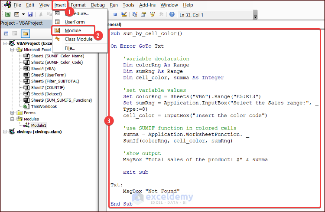This screenshot has height=212, width=325.
Task: Collapse the VBAProject tree node
Action: [x=5, y=43]
